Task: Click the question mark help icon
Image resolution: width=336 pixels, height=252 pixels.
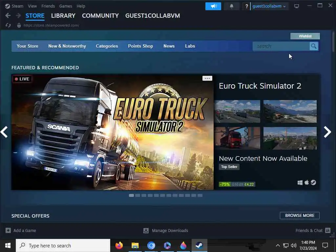Action: 246,6
